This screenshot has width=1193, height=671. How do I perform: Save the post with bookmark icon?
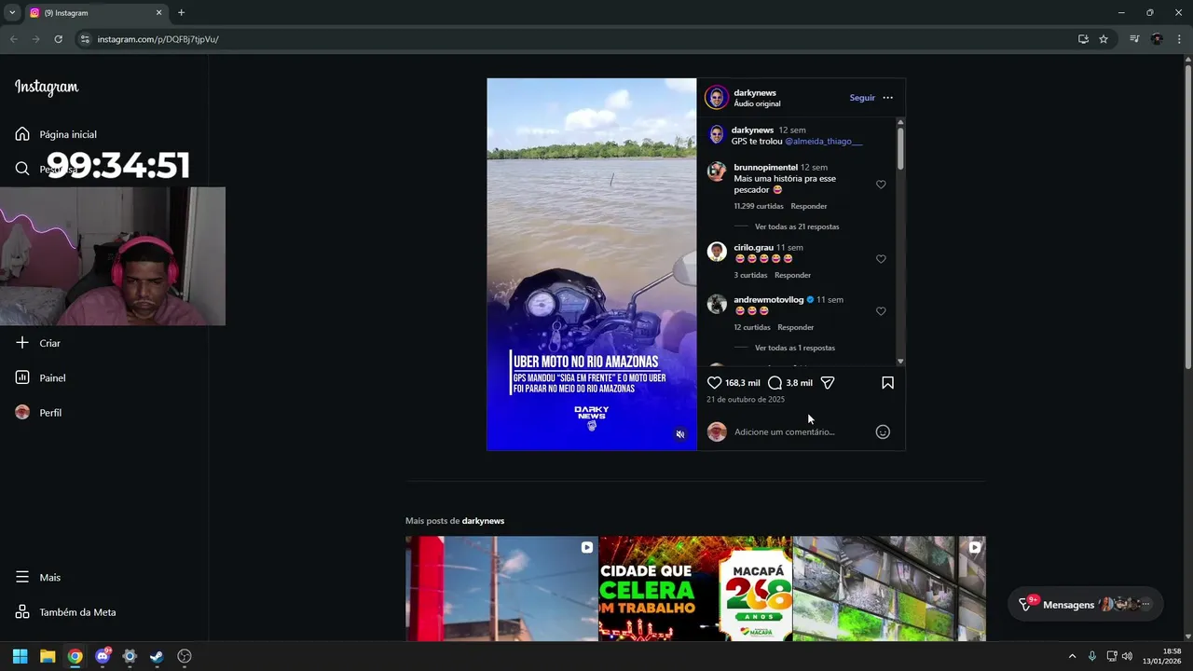click(887, 383)
